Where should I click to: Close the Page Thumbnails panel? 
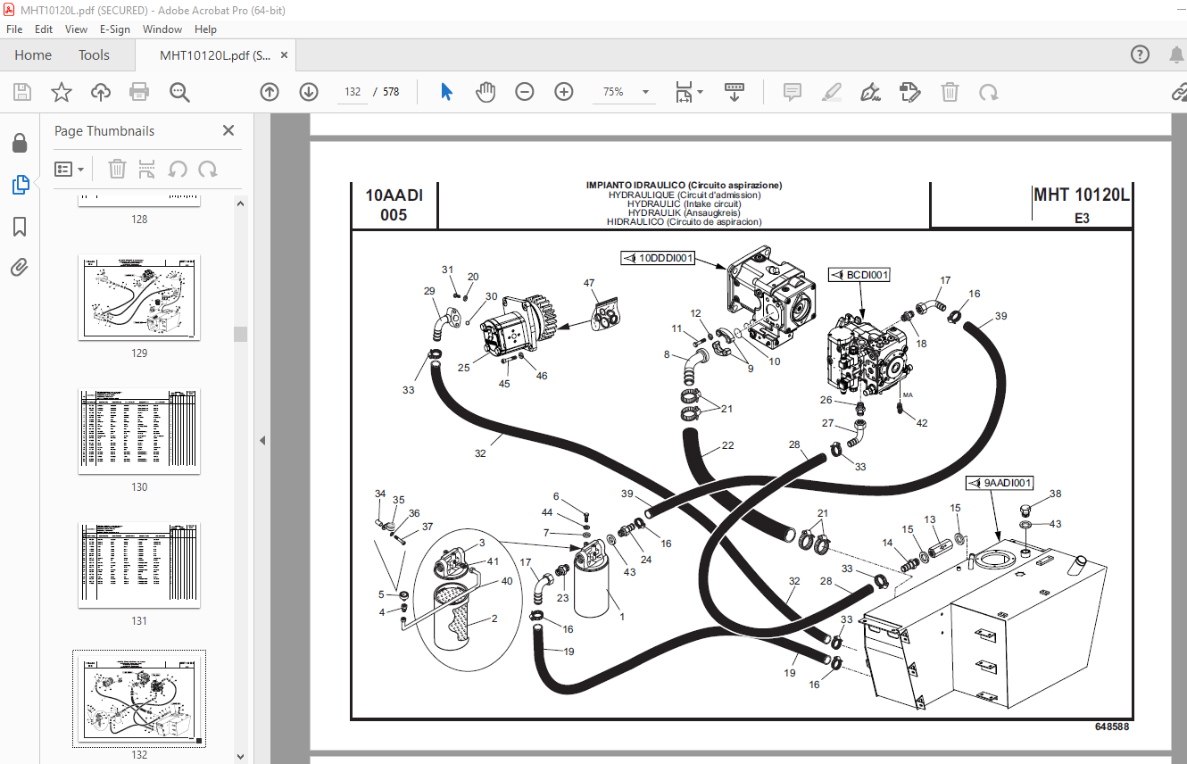point(228,130)
